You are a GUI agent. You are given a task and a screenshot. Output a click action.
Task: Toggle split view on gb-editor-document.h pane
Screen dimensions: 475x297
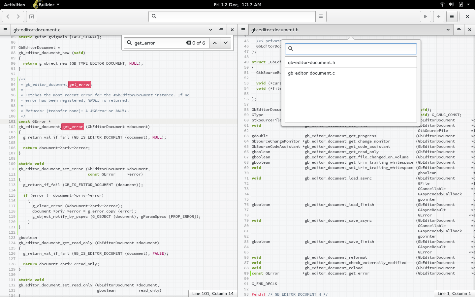pos(459,30)
